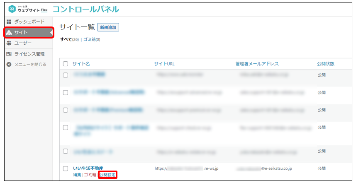This screenshot has width=356, height=183.
Task: Click the ダッシュボード grid icon
Action: point(9,22)
